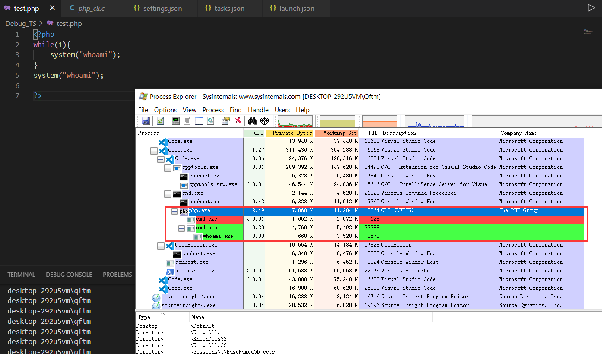Screen dimensions: 602x354
Task: Collapse the cpptools.exe process tree
Action: pos(168,168)
